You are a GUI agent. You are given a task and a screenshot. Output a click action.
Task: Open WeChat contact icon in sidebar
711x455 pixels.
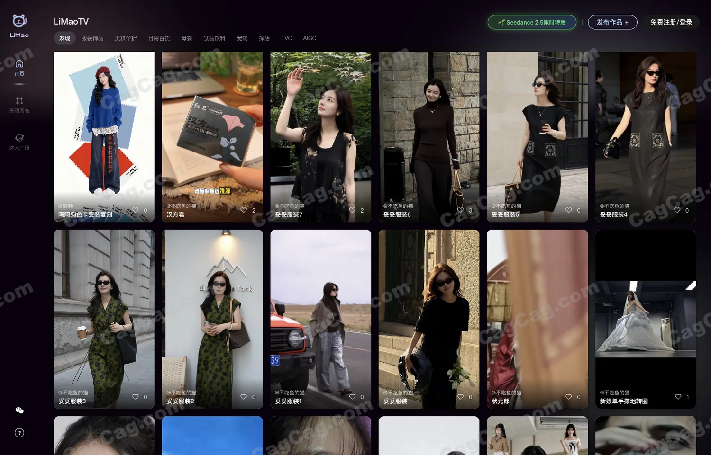pos(19,410)
